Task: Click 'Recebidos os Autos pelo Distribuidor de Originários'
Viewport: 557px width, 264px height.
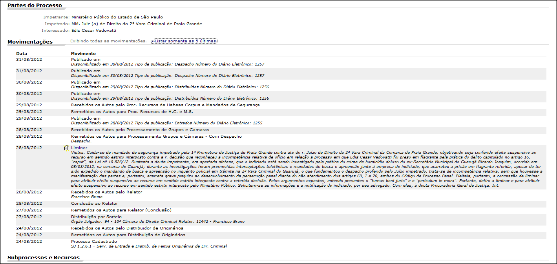Action: click(127, 228)
